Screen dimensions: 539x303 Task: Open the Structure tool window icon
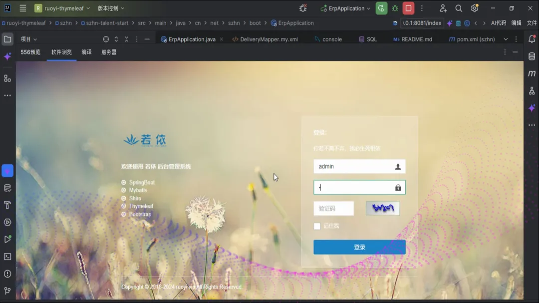[x=7, y=78]
